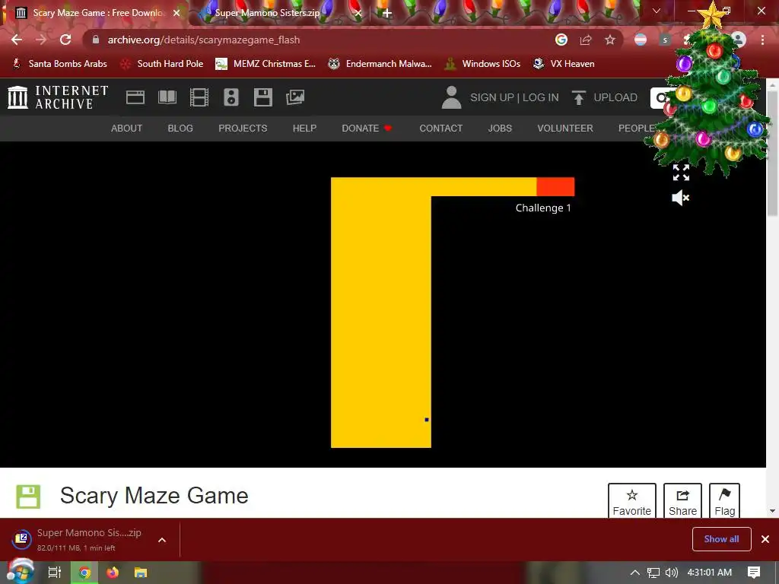Open network status tray icon
Image resolution: width=779 pixels, height=584 pixels.
pos(653,573)
